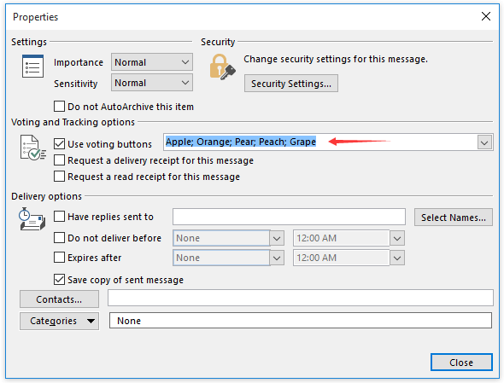Open the Sensitivity dropdown
The width and height of the screenshot is (504, 383).
pyautogui.click(x=152, y=83)
